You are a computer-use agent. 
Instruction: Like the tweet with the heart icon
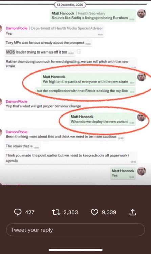click(x=94, y=212)
